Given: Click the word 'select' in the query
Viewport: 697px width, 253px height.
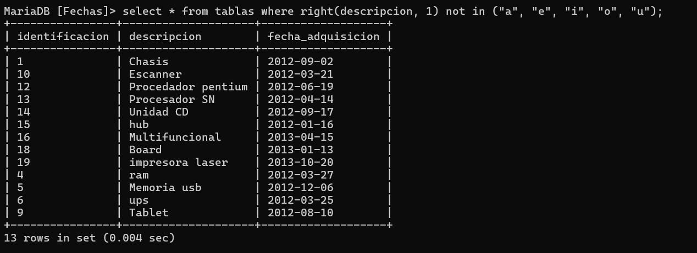Looking at the screenshot, I should (142, 12).
